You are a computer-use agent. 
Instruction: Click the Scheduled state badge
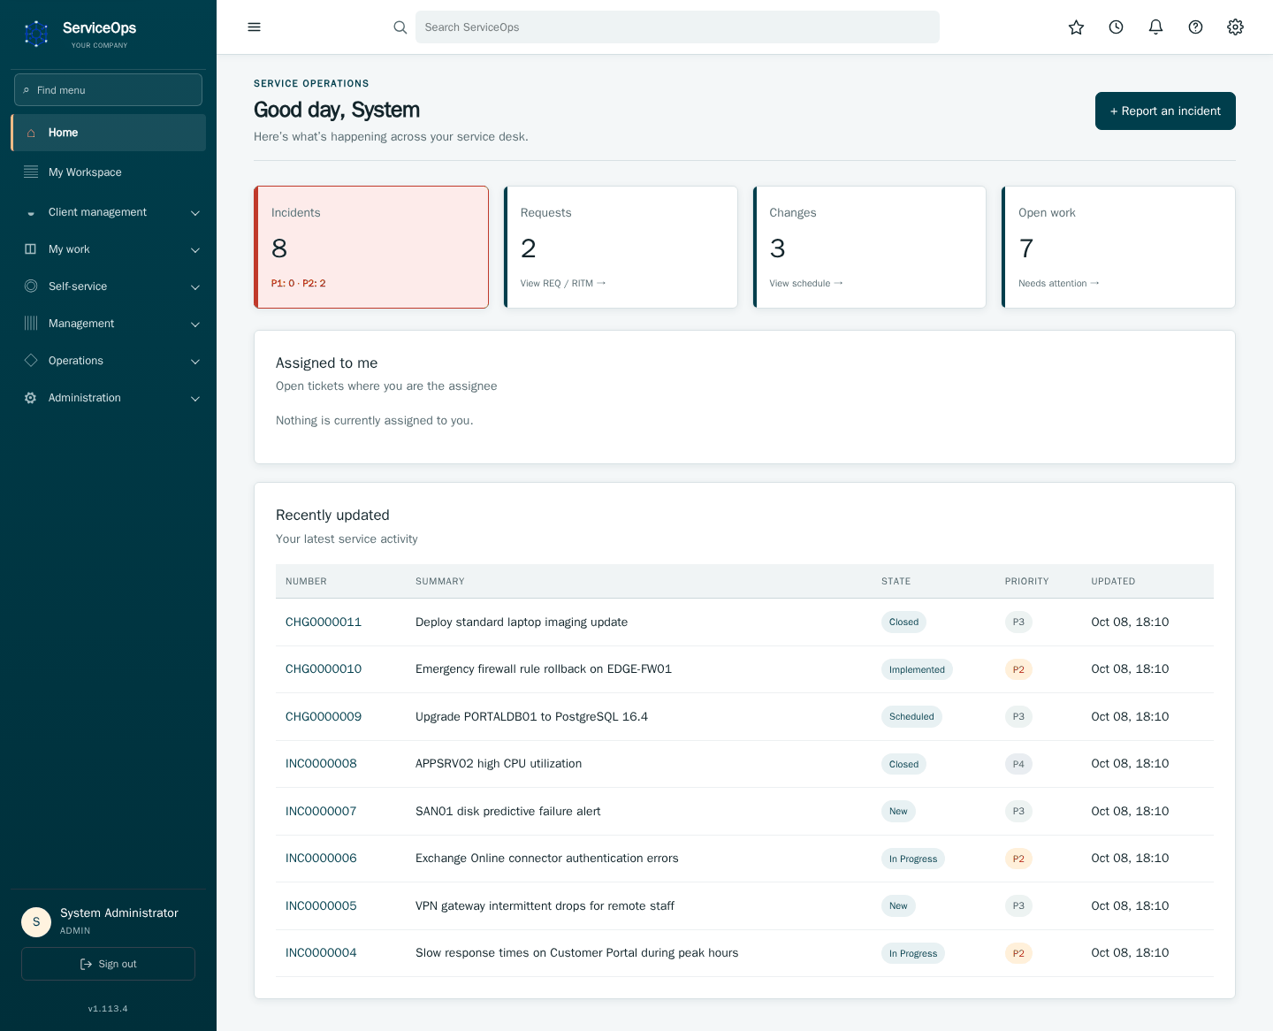(x=911, y=717)
